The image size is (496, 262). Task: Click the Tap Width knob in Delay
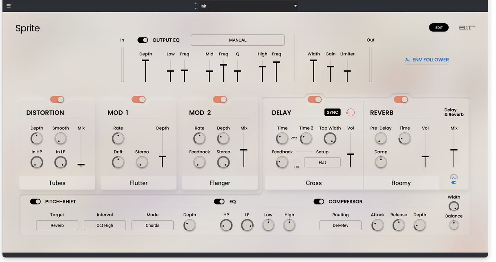[330, 139]
